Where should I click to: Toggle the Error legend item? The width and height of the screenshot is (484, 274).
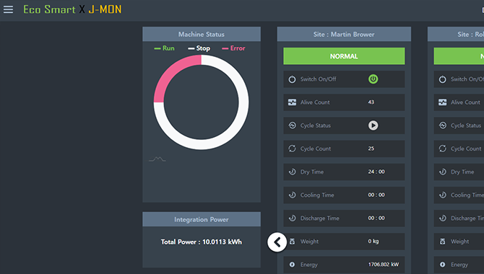click(233, 48)
